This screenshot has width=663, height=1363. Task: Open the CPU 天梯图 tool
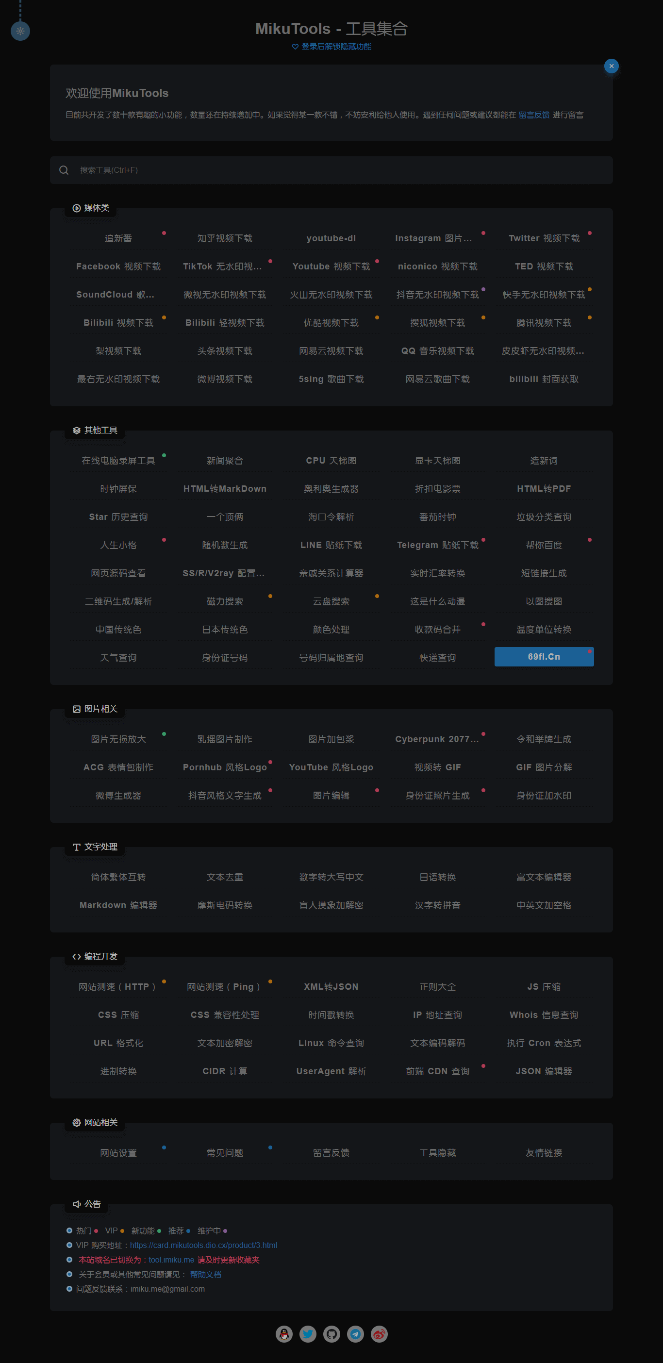click(331, 461)
